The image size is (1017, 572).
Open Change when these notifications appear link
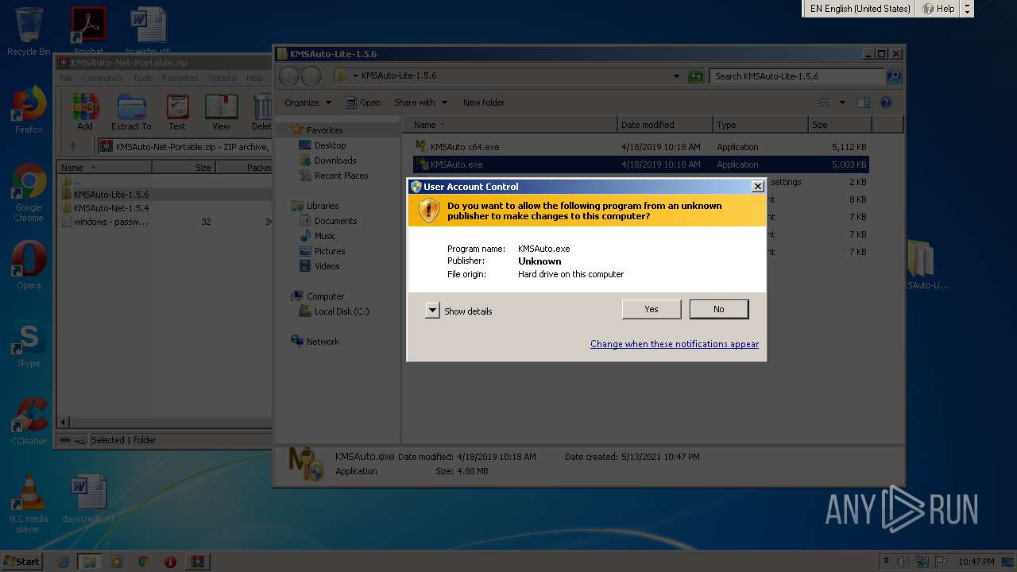click(674, 344)
